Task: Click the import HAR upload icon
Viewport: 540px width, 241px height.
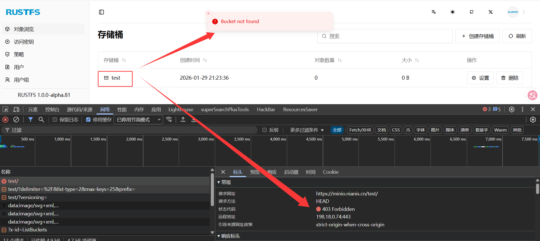Action: click(183, 120)
